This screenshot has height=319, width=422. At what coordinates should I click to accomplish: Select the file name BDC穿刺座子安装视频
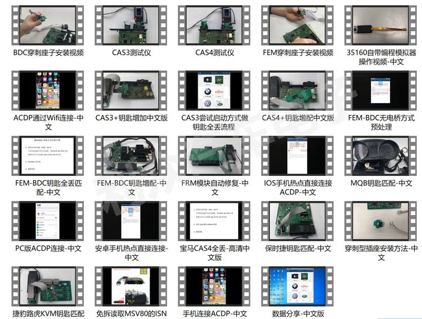pos(48,52)
